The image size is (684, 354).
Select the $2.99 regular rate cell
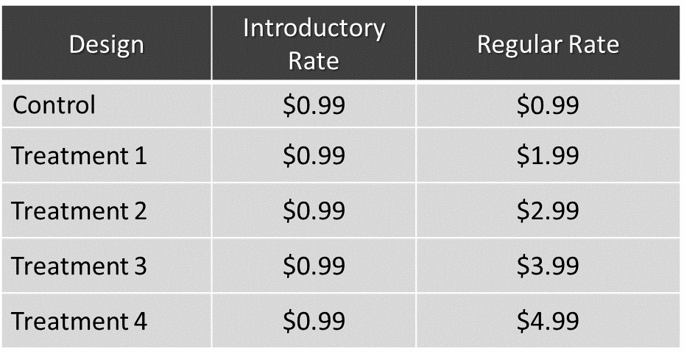coord(548,211)
